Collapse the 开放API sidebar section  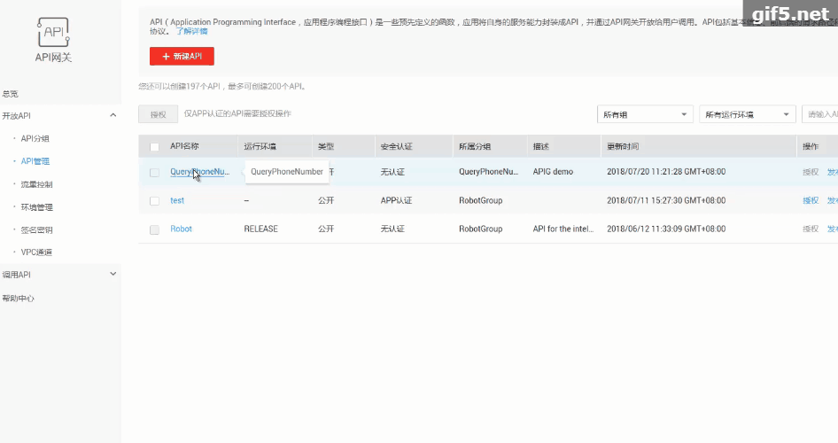click(113, 115)
